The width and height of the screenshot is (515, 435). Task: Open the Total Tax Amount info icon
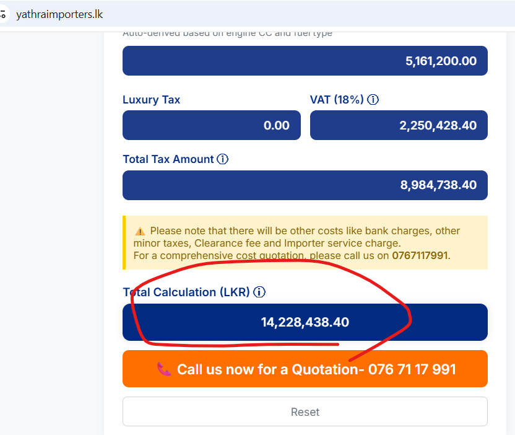[223, 159]
